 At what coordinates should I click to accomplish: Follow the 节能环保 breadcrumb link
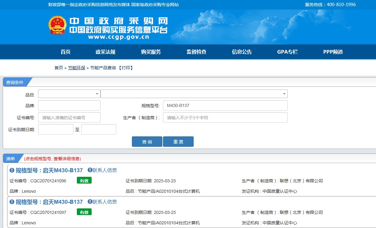(x=77, y=68)
